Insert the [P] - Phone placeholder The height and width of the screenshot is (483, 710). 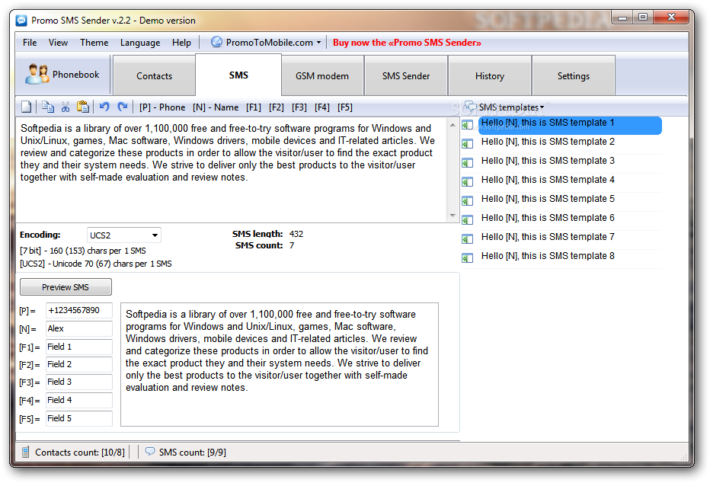[162, 107]
